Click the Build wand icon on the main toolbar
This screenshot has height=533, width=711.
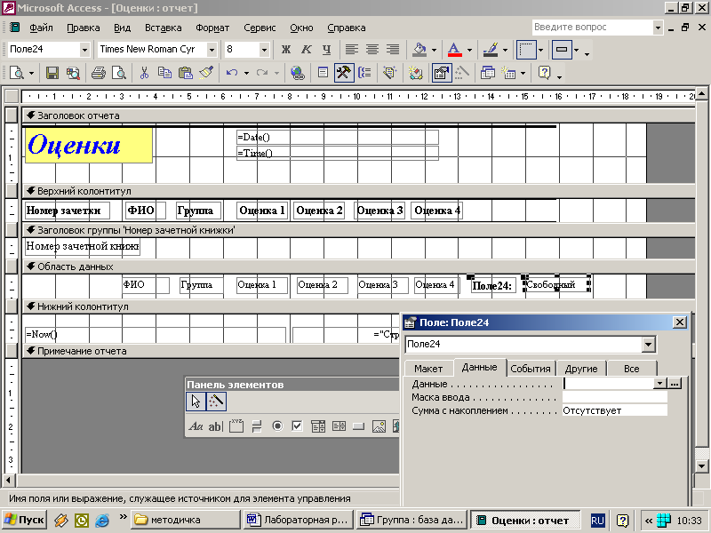(462, 73)
